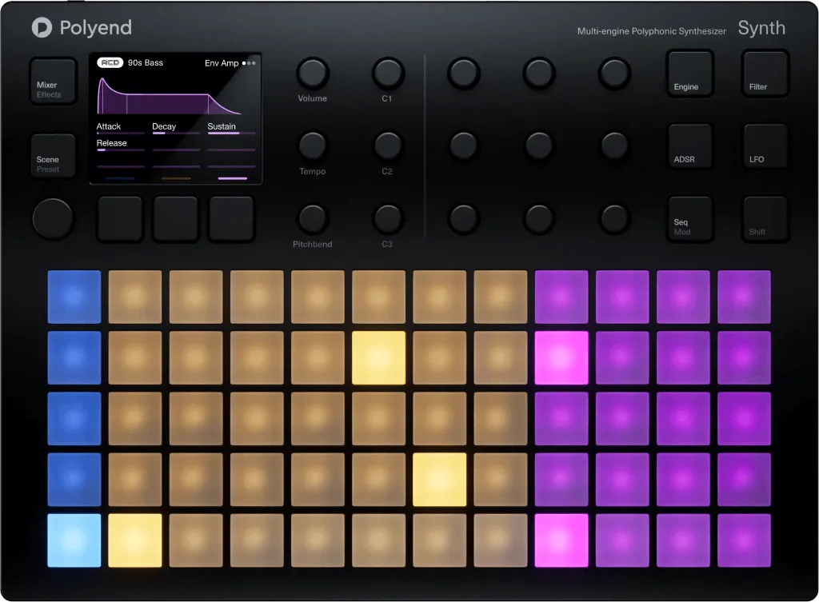Tap the left square button under the display
This screenshot has height=602, width=819.
click(120, 219)
